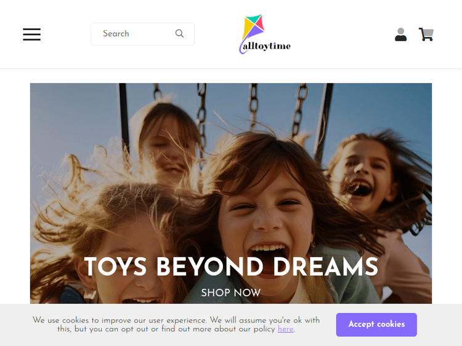The width and height of the screenshot is (462, 346).
Task: Click the TOYS BEYOND DREAMS headline
Action: pos(231,266)
